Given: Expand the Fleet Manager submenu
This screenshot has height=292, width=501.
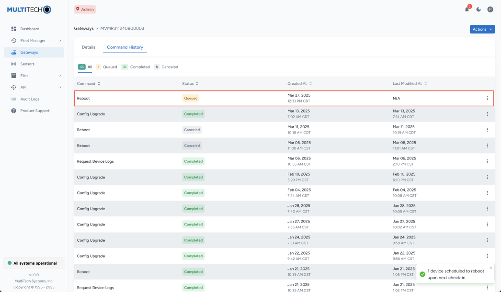Looking at the screenshot, I should [x=60, y=41].
